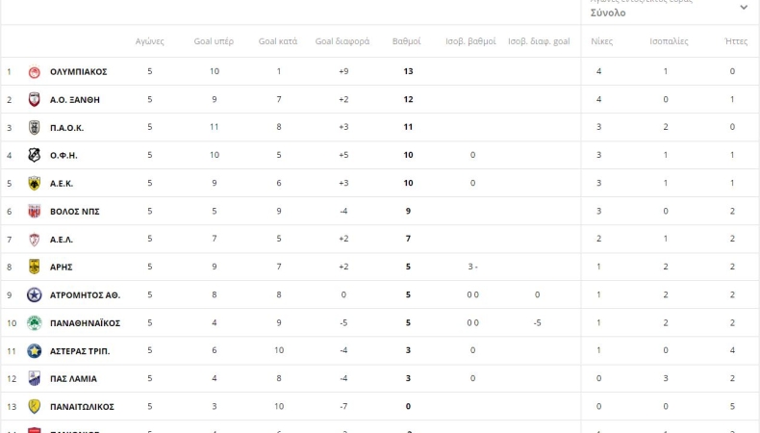Click the ΑΤΡΟΜΗΤΟΣ ΑΘ. blue star crest
The width and height of the screenshot is (760, 433).
click(x=34, y=294)
